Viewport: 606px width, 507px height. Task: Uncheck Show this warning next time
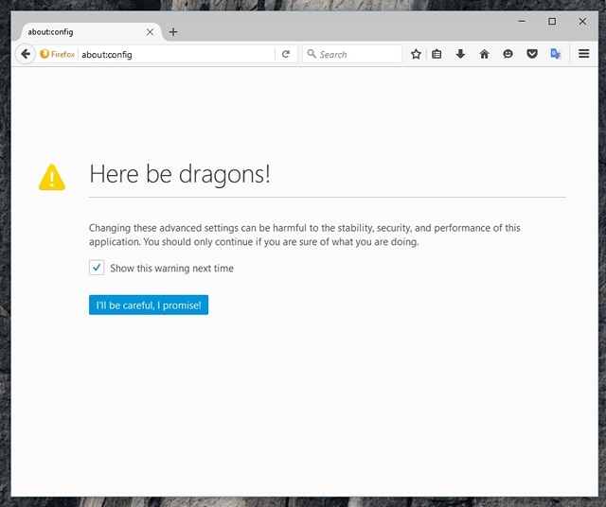pyautogui.click(x=97, y=267)
